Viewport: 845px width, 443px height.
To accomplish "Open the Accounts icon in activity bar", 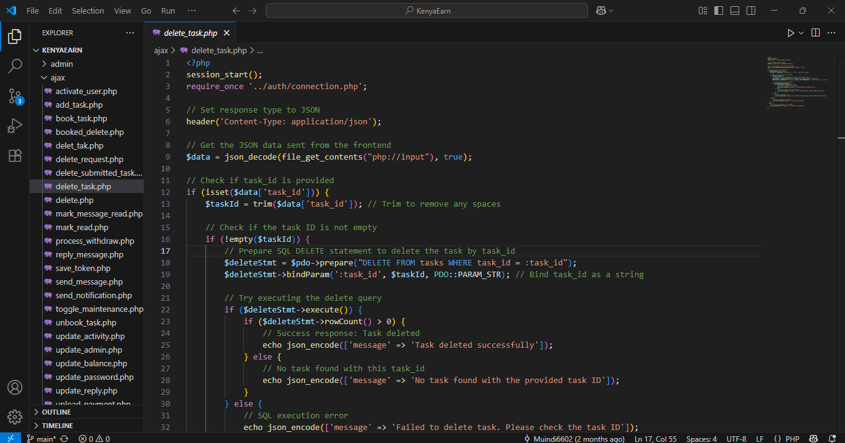I will [x=15, y=387].
